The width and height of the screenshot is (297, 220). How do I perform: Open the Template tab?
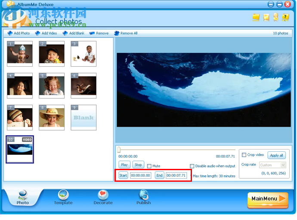63,198
